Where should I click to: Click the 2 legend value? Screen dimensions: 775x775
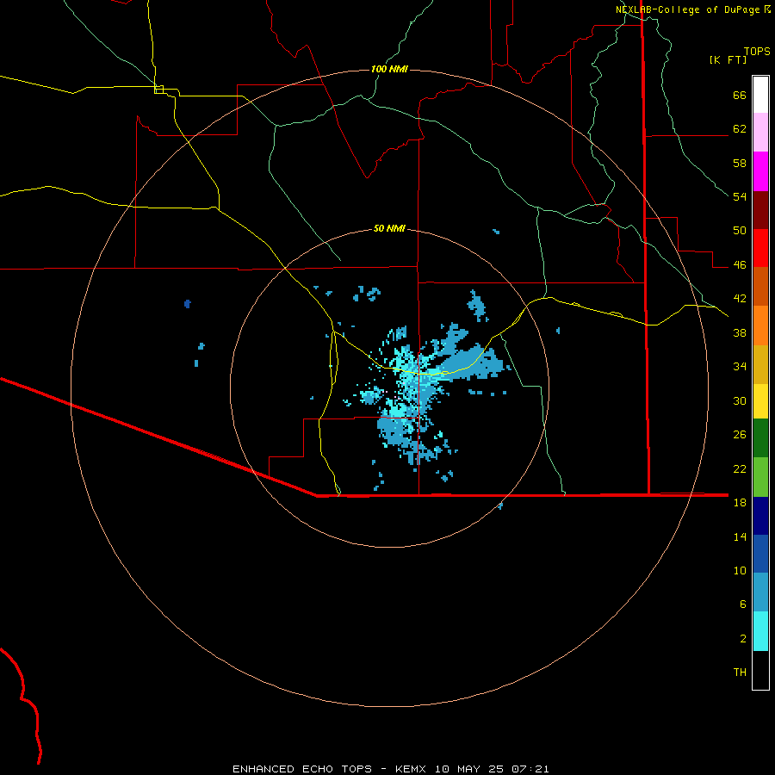point(743,638)
